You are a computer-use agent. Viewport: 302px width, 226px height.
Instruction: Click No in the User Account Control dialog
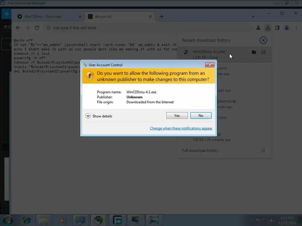201,115
